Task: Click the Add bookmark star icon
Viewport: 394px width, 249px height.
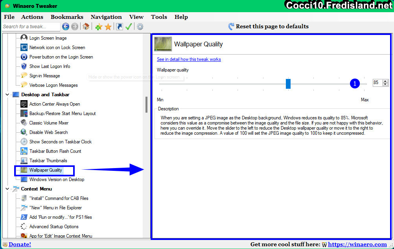Action: point(99,27)
